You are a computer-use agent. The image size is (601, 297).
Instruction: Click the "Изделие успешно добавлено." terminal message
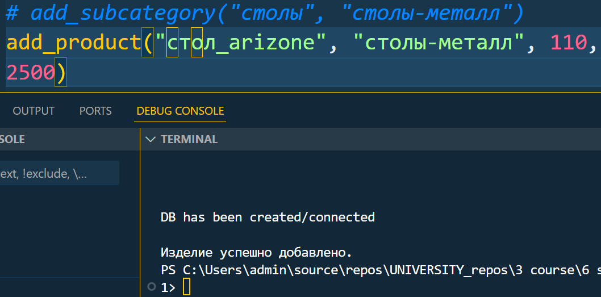click(256, 253)
